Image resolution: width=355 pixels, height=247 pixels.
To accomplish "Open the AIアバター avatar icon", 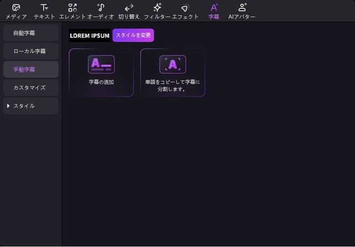I will click(242, 7).
